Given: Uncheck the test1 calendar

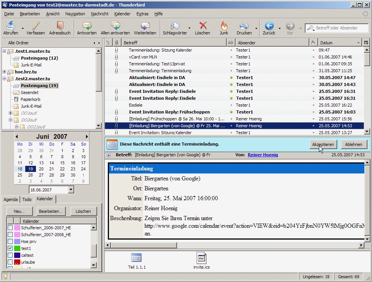Looking at the screenshot, I should pyautogui.click(x=10, y=248).
